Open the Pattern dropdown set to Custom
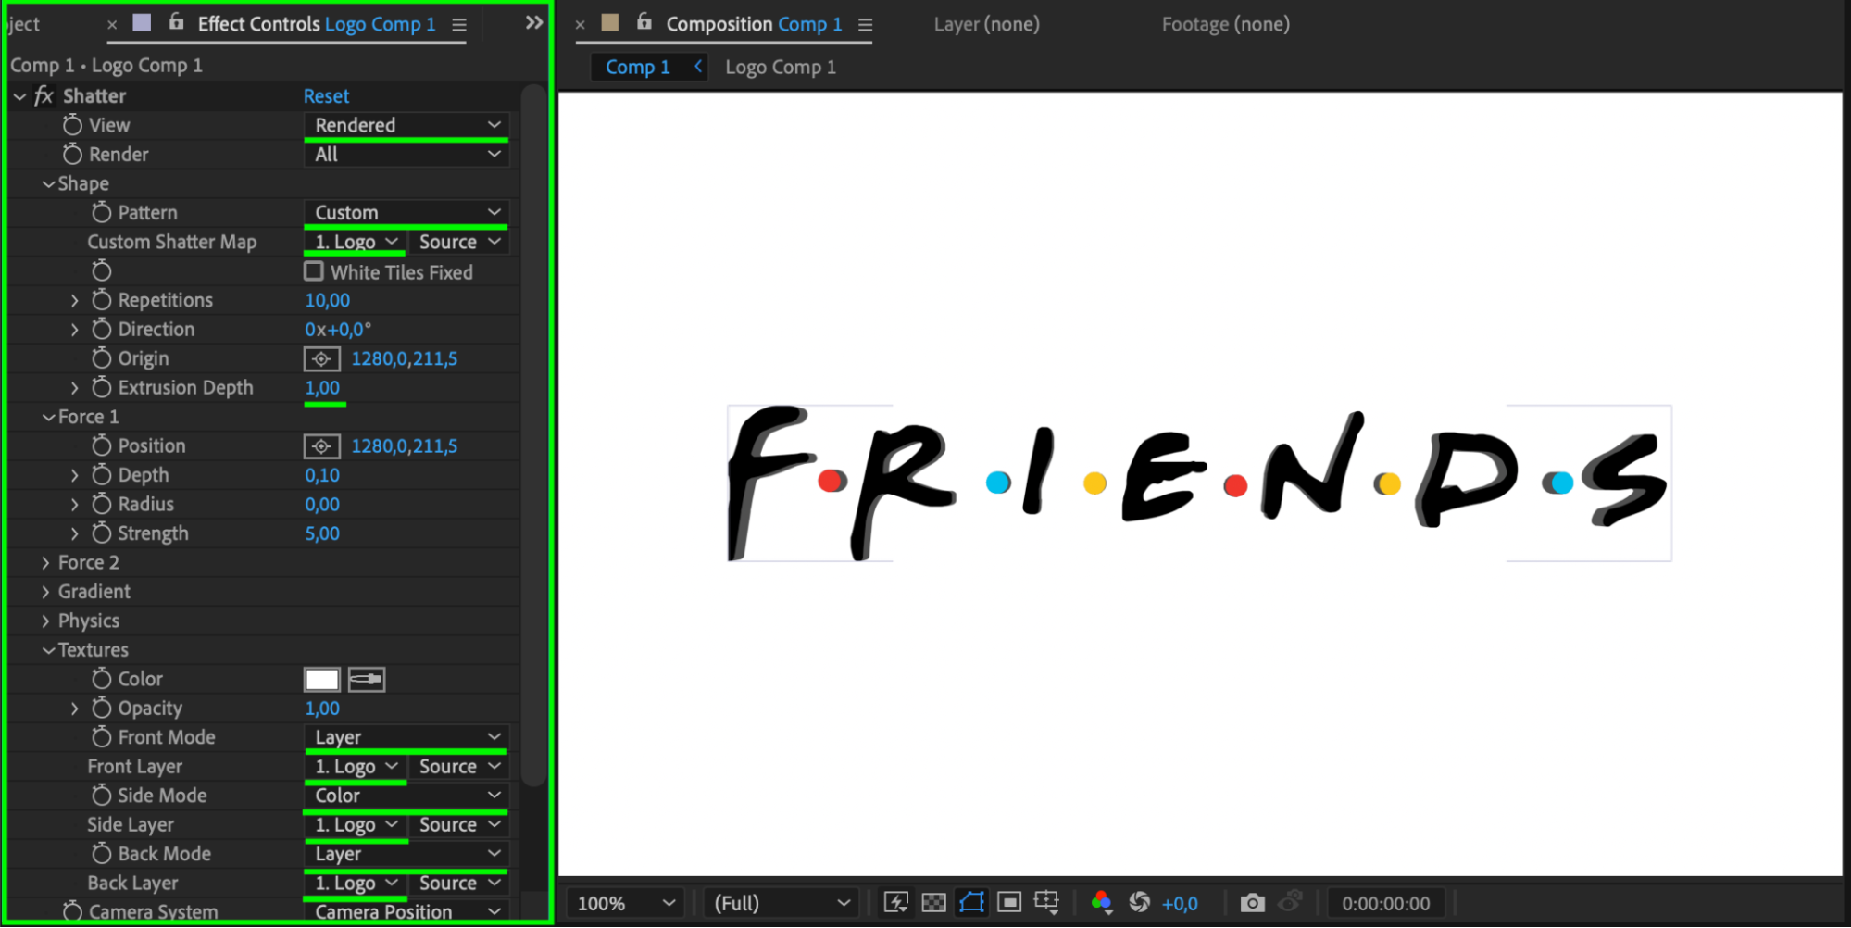1851x928 pixels. pos(406,213)
